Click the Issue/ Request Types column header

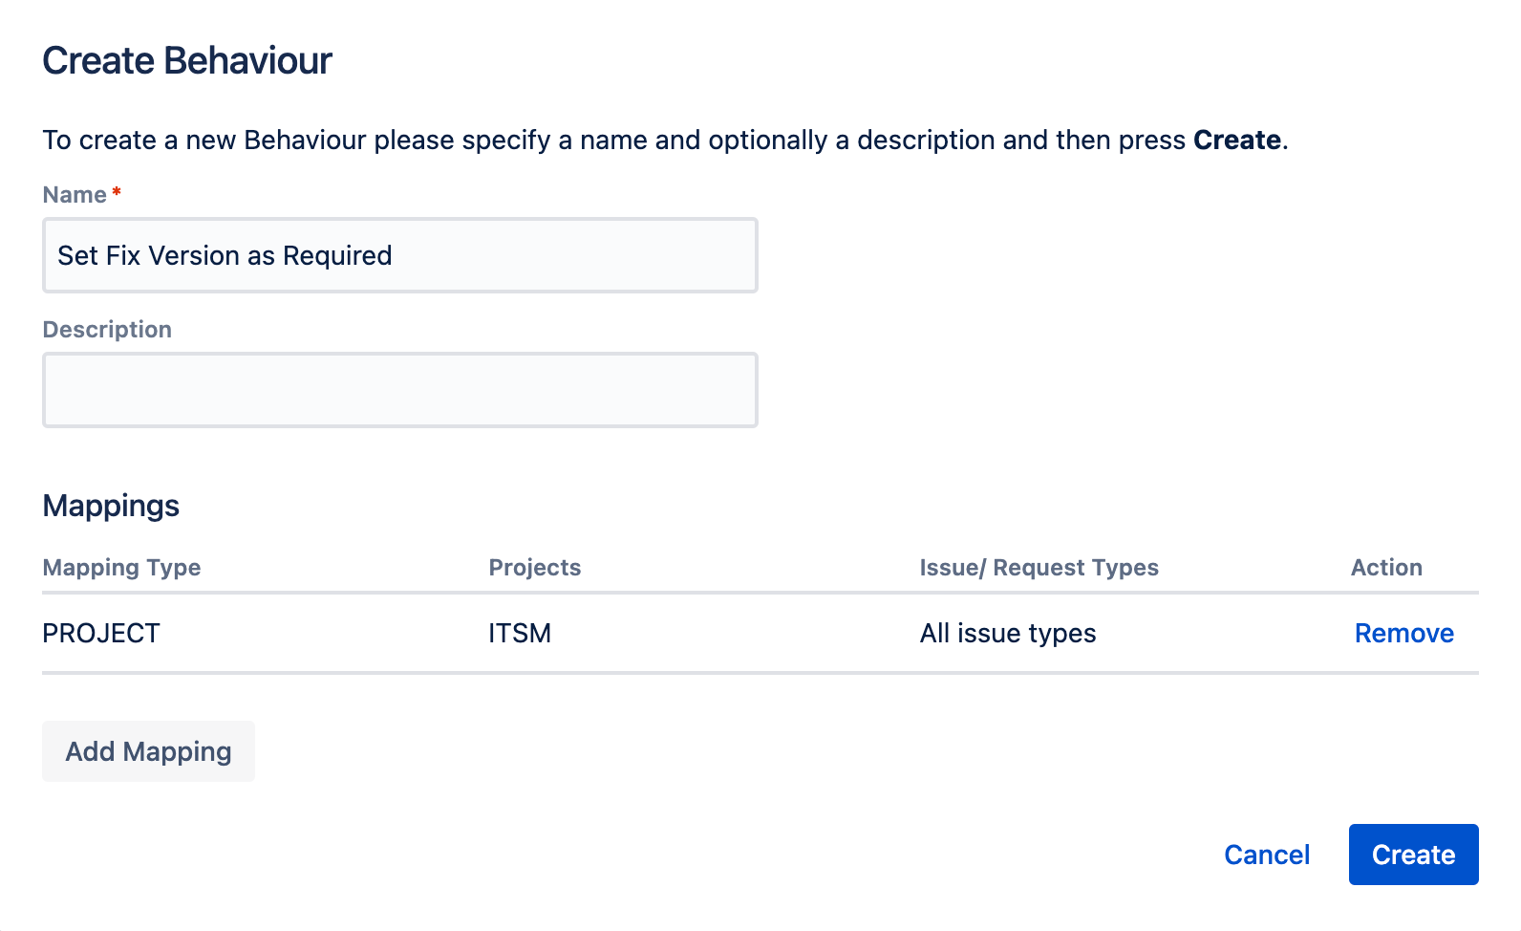(x=1039, y=568)
